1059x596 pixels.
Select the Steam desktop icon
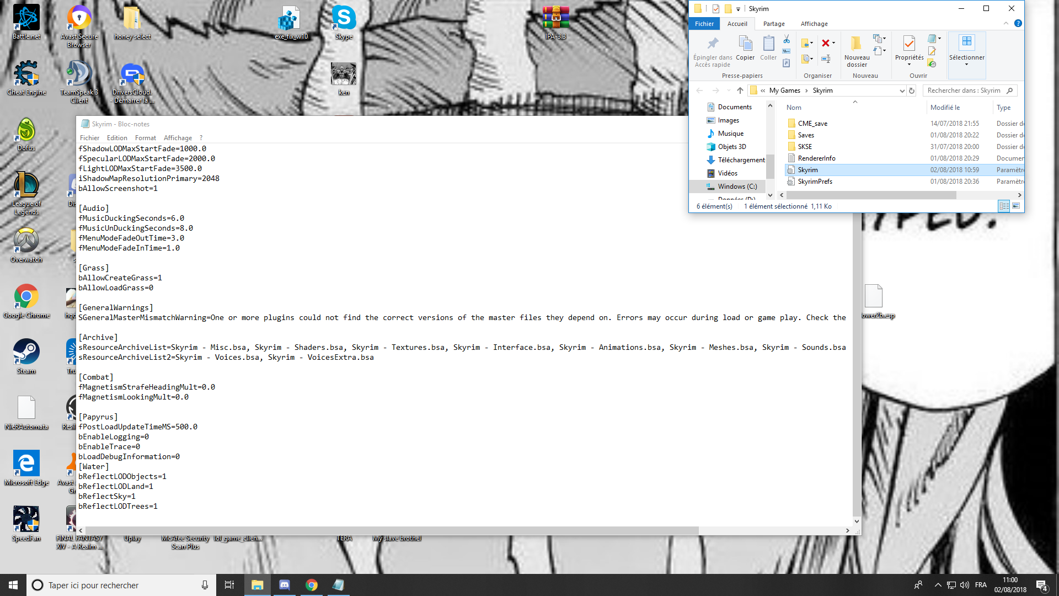26,356
